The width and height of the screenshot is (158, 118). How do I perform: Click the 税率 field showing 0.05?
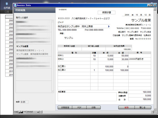tap(24, 102)
